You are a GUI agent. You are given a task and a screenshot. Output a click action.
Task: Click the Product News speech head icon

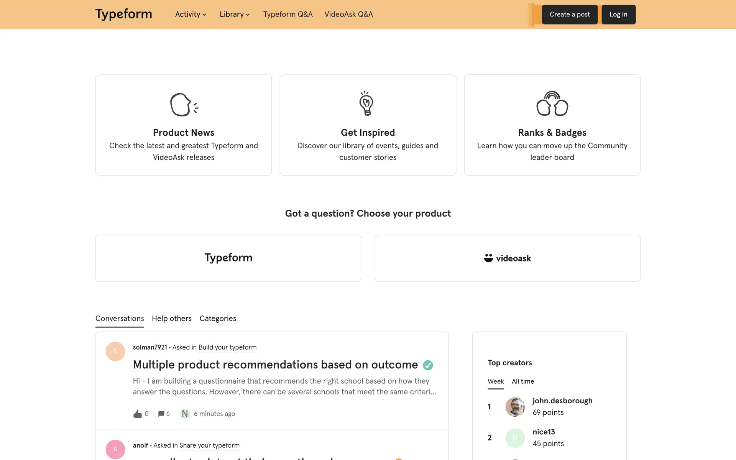184,104
